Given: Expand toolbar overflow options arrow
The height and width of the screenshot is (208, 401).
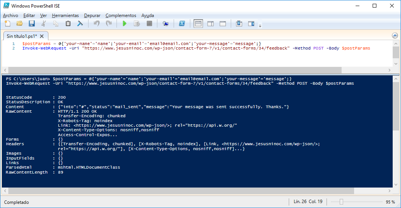Looking at the screenshot, I should (x=260, y=26).
